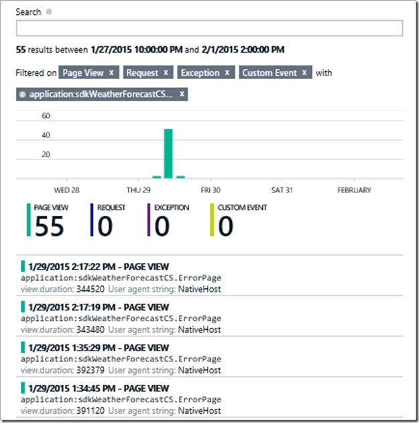Screen dimensions: 419x423
Task: Toggle the Request count tile
Action: coord(106,221)
